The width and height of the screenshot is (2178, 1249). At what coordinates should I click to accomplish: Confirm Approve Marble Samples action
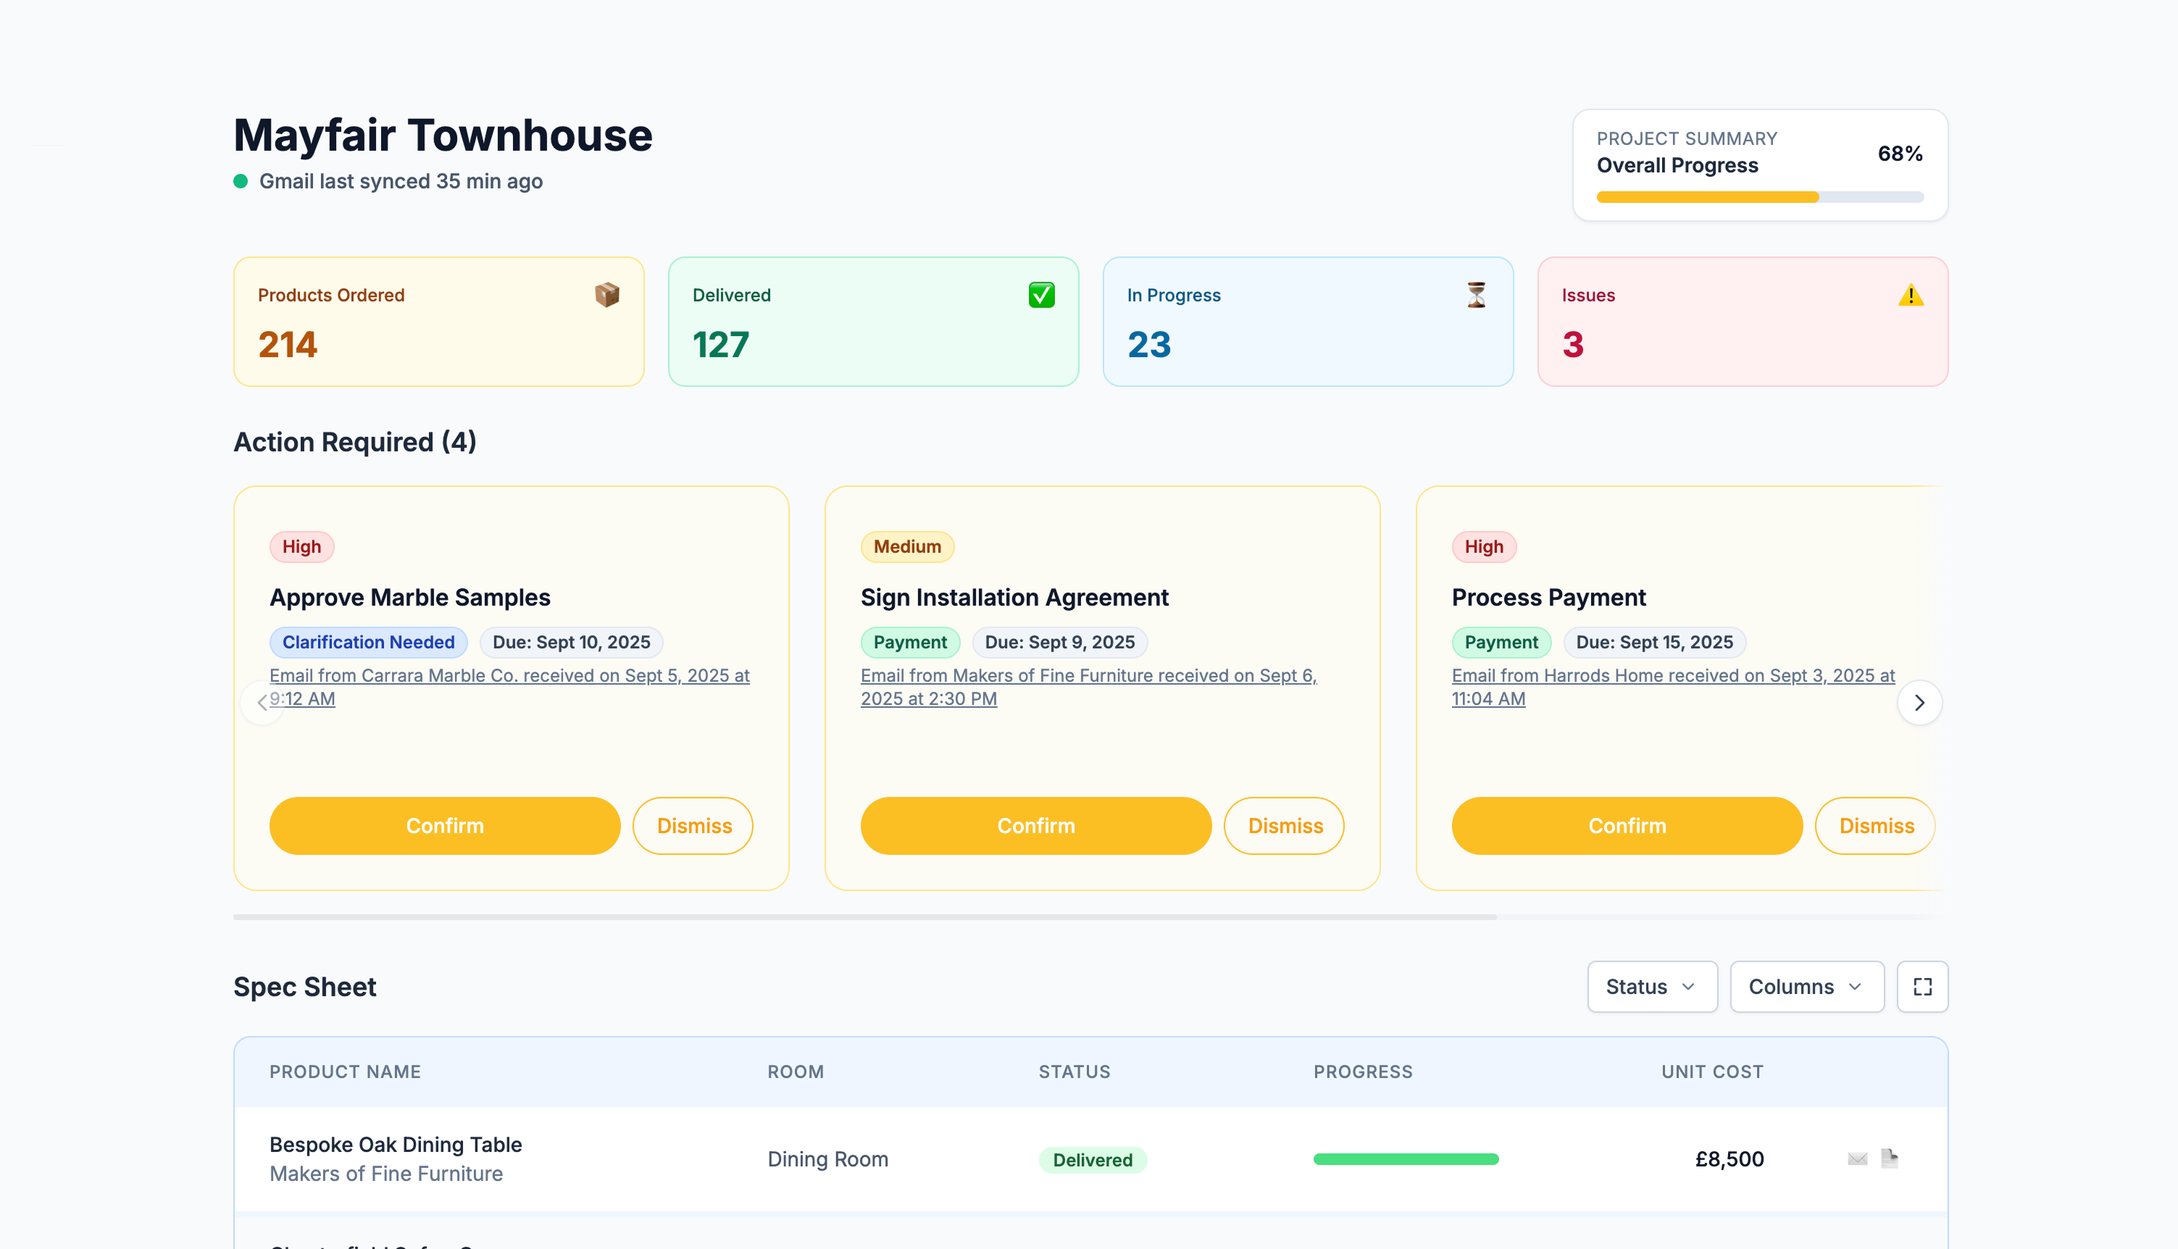click(444, 825)
